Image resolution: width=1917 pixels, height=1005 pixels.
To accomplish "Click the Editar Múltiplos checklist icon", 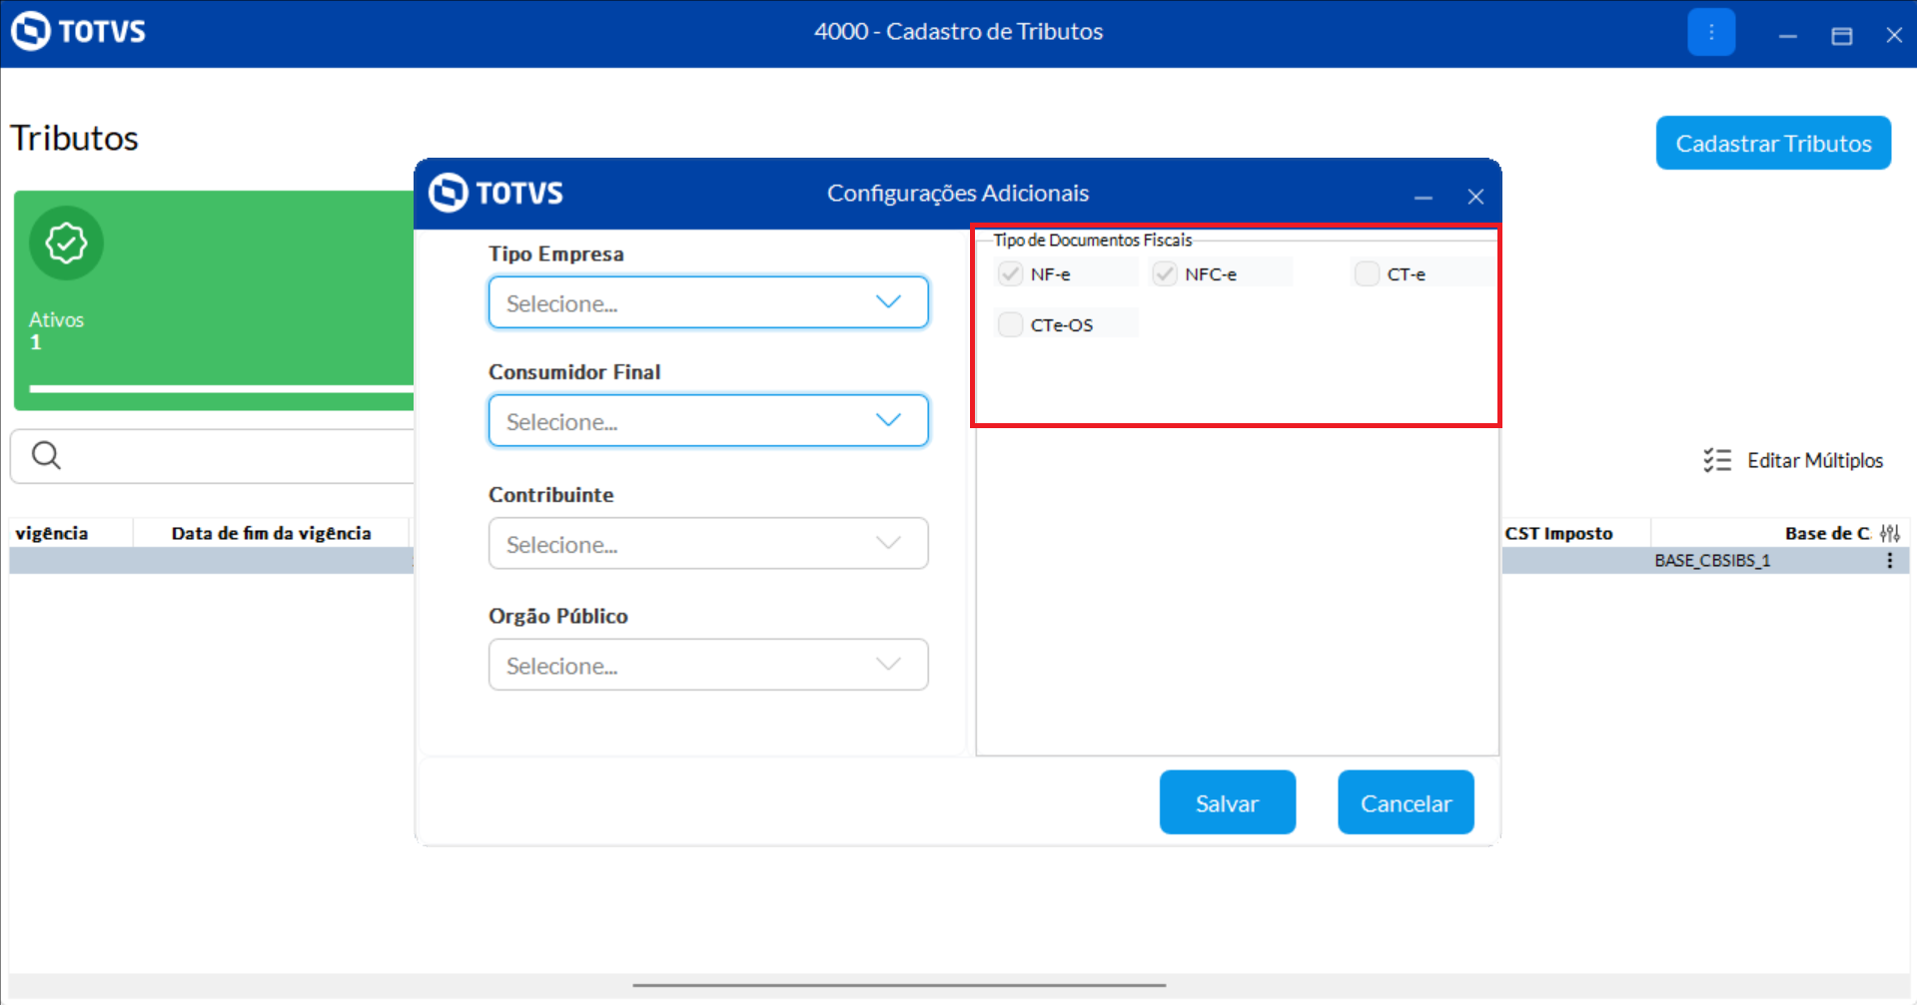I will (1717, 460).
